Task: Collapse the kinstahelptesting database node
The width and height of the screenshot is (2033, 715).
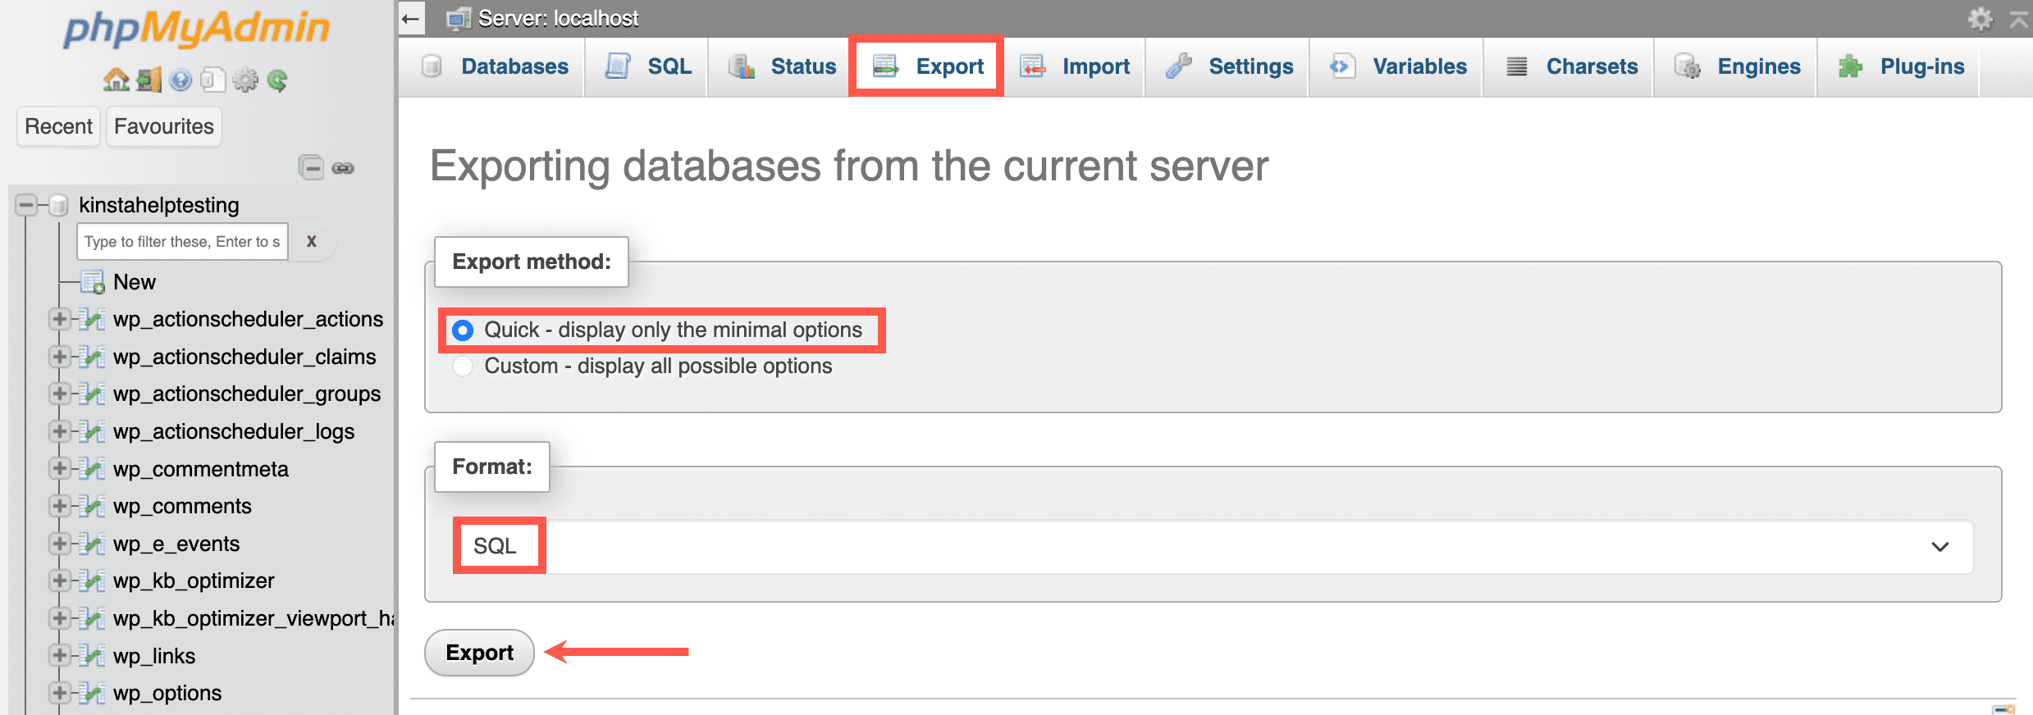Action: (26, 205)
